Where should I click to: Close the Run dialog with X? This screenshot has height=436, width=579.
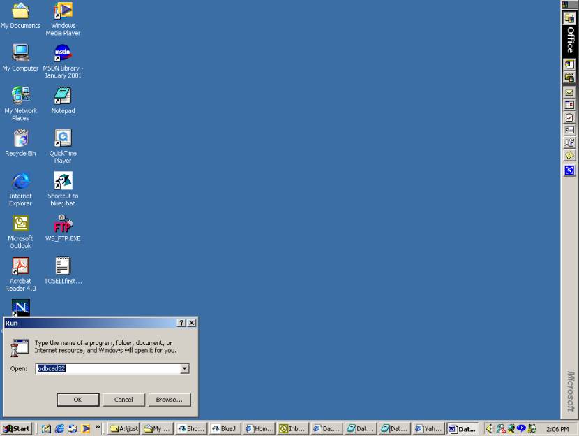click(x=192, y=323)
